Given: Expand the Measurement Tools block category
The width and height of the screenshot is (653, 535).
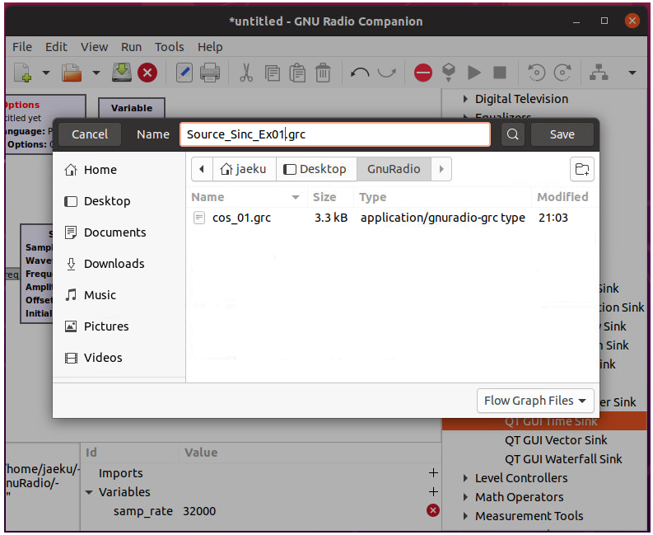Looking at the screenshot, I should [465, 516].
